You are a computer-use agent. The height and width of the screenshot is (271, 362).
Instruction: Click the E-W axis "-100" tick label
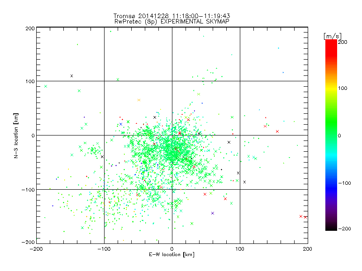click(x=104, y=249)
